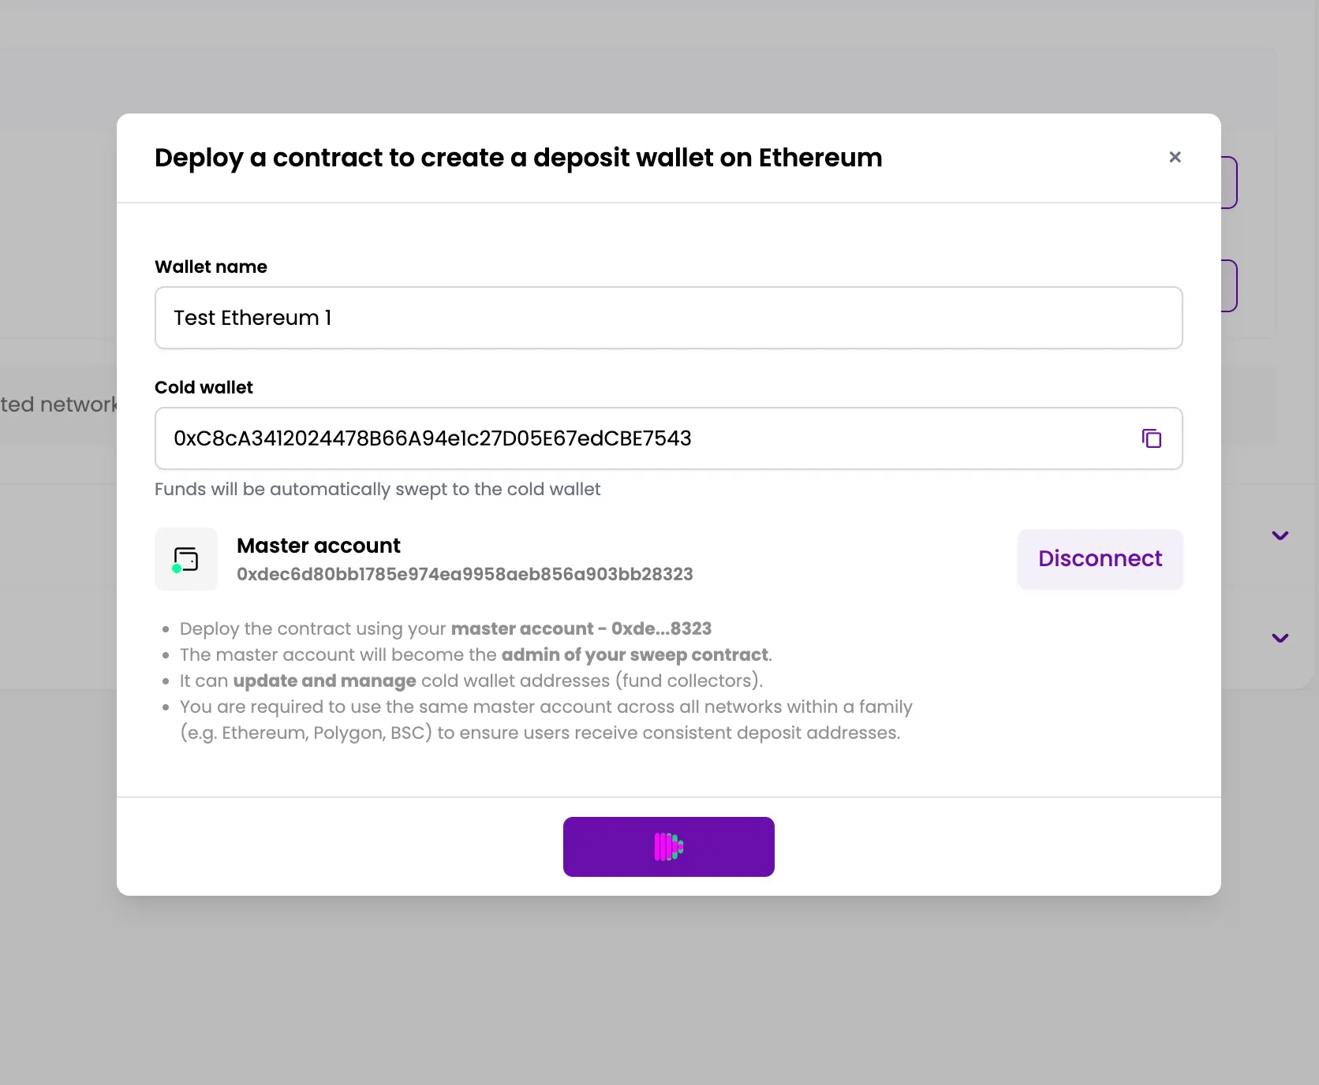Click the upper partially hidden outlined button
Viewport: 1319px width, 1085px height.
click(1230, 183)
